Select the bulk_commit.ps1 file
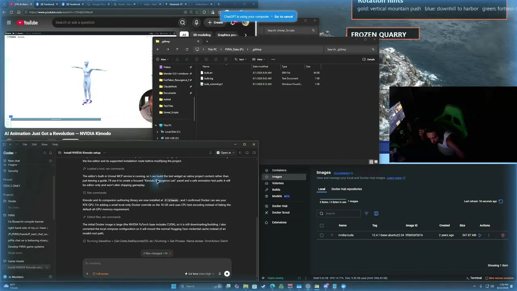This screenshot has height=291, width=517. pyautogui.click(x=213, y=84)
